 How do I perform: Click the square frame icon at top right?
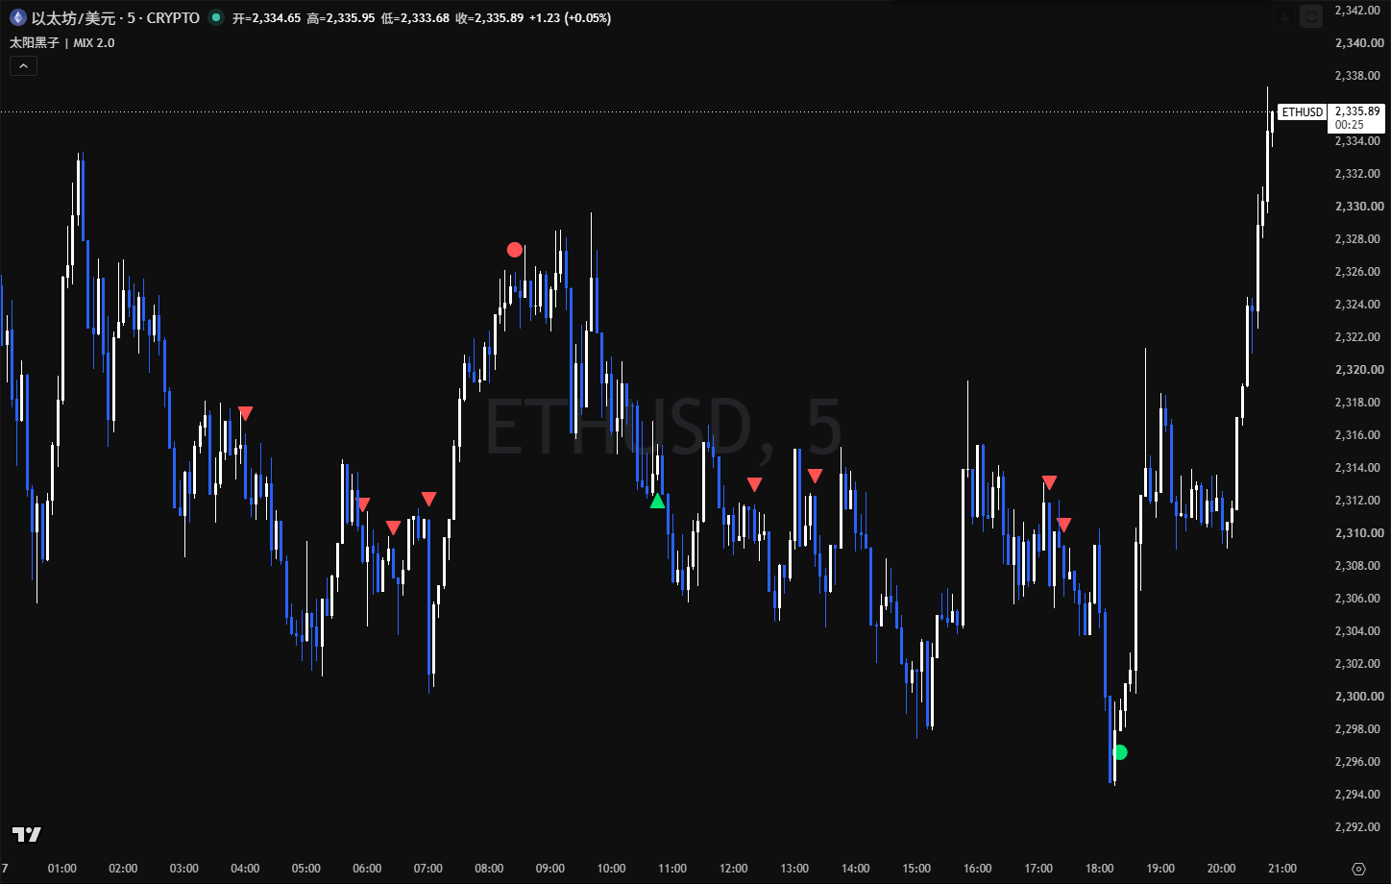[x=1310, y=16]
